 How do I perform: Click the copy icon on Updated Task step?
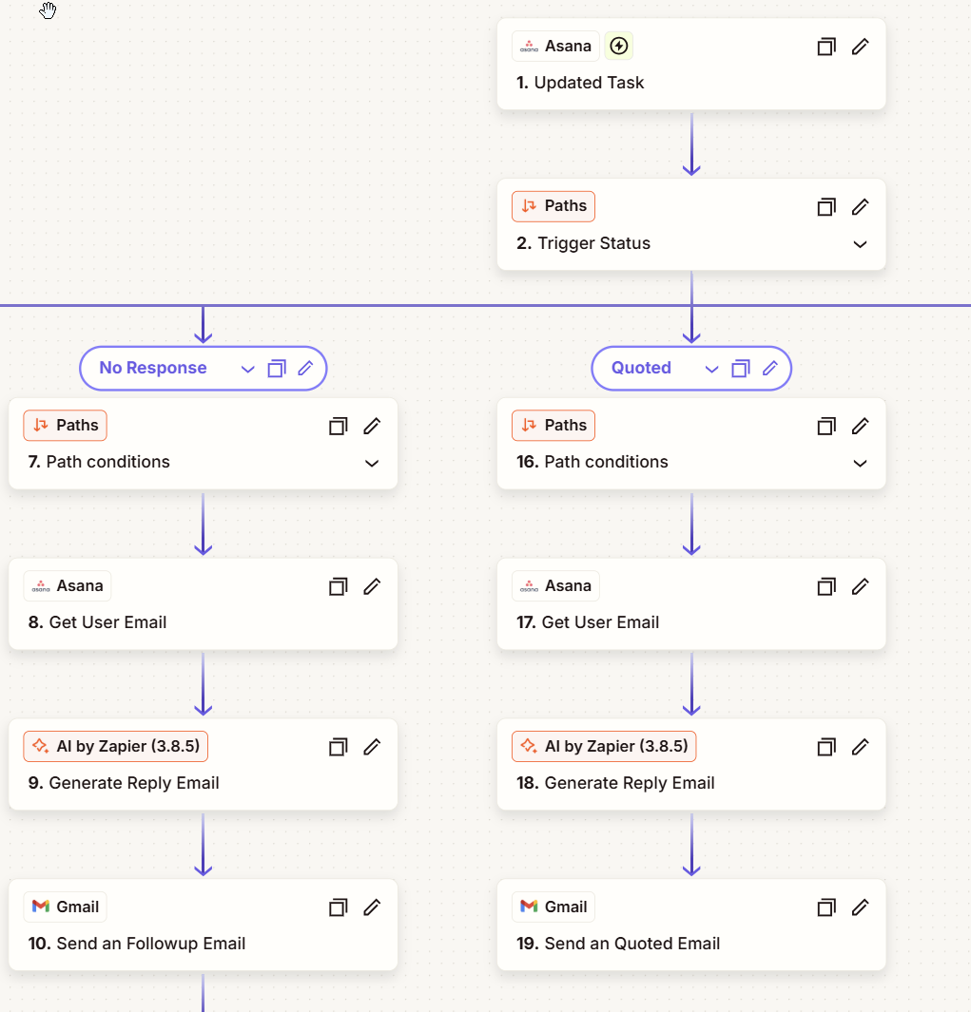pyautogui.click(x=826, y=47)
